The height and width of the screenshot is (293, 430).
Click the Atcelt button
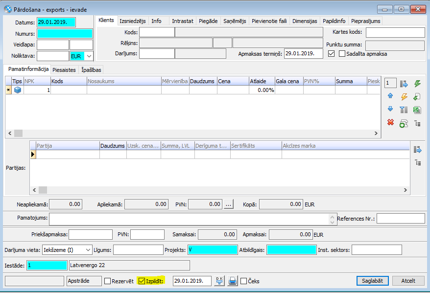click(408, 281)
